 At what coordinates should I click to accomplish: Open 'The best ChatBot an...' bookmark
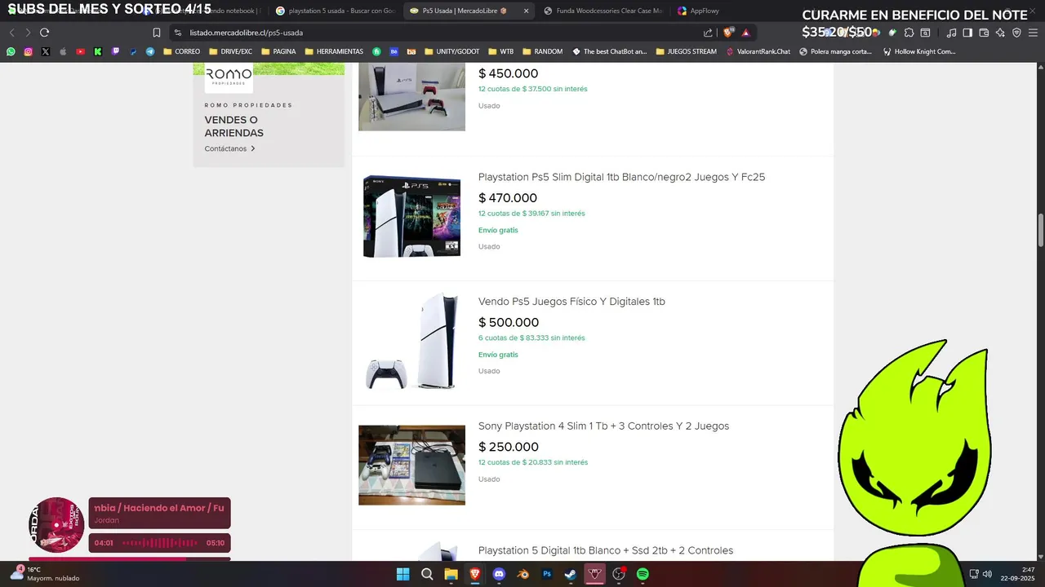tap(609, 51)
